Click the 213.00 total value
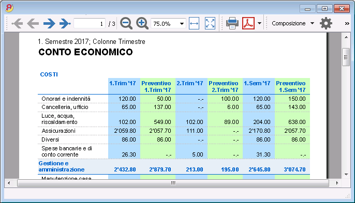The image size is (355, 203). point(195,169)
